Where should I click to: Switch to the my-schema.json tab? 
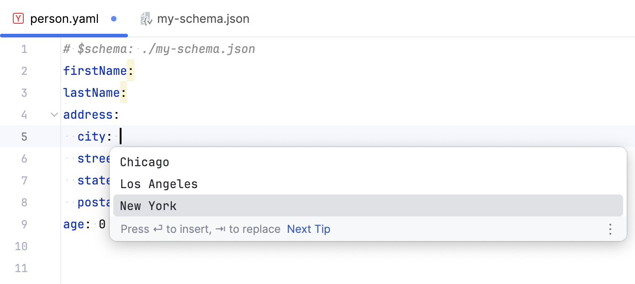click(x=203, y=19)
